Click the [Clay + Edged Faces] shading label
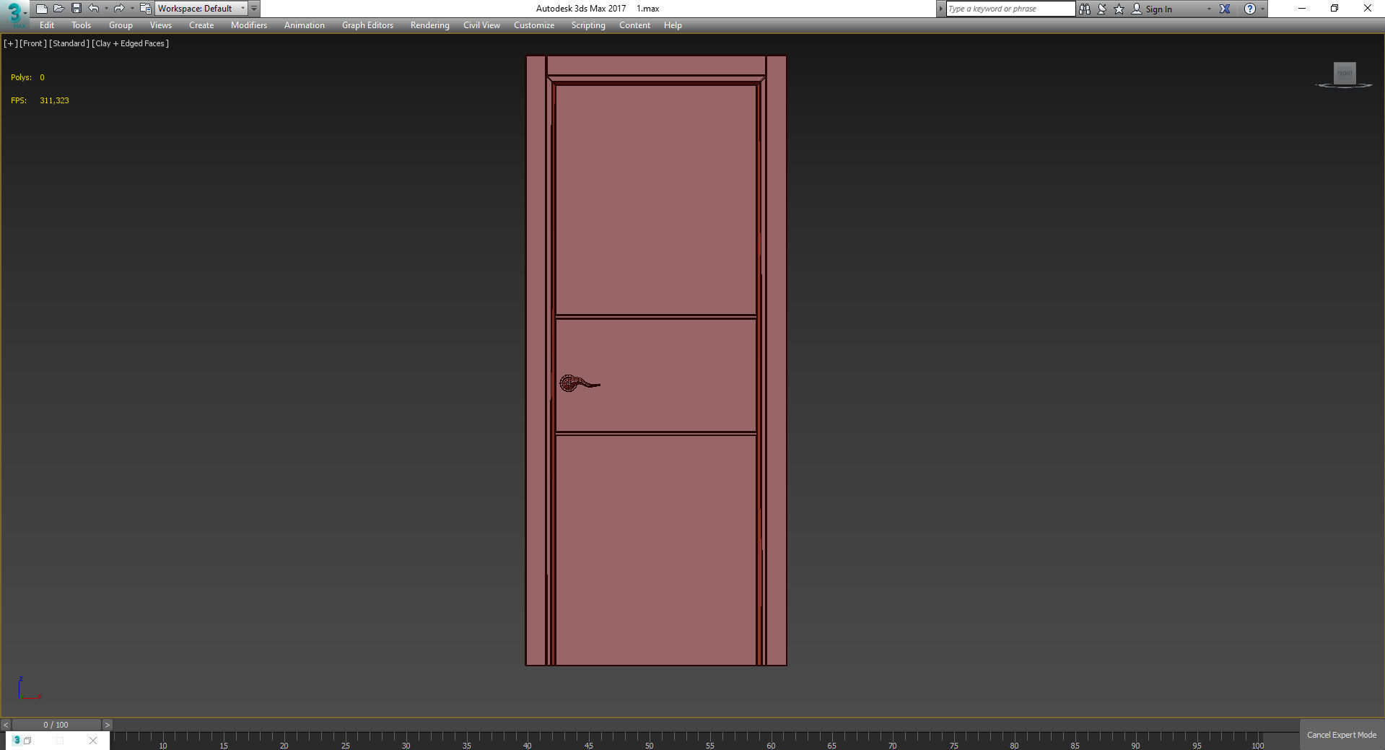The height and width of the screenshot is (750, 1385). (x=131, y=43)
